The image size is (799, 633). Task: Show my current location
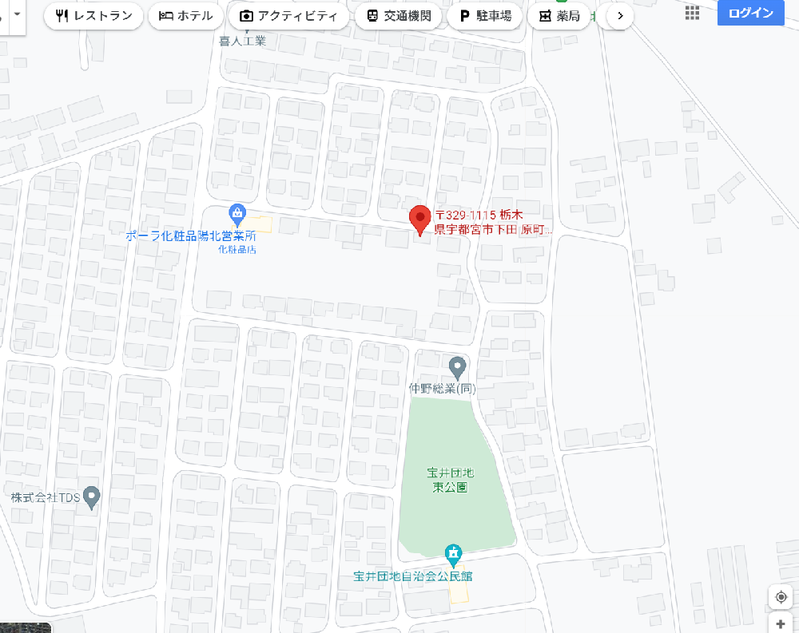pyautogui.click(x=781, y=596)
